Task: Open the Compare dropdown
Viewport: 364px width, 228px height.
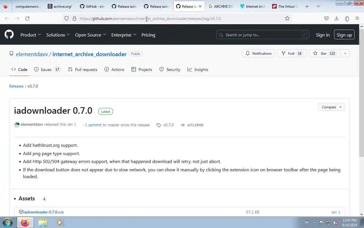Action: [x=332, y=107]
